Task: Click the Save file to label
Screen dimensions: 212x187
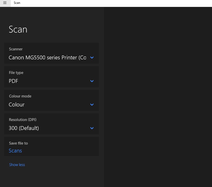Action: pyautogui.click(x=18, y=143)
